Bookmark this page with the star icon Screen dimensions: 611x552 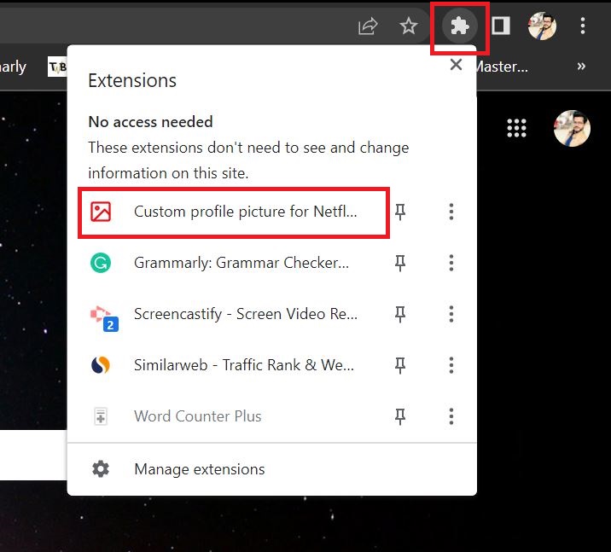click(409, 26)
